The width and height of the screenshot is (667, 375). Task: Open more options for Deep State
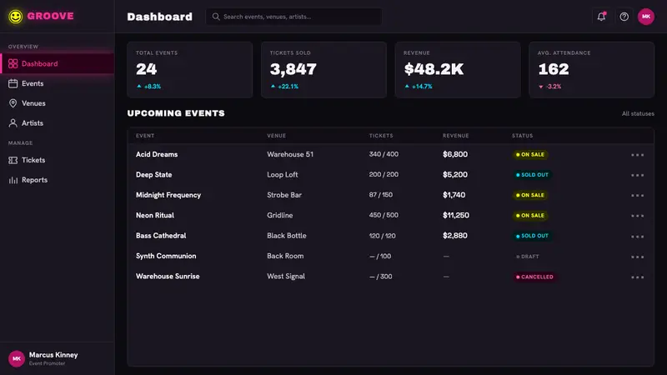coord(637,175)
